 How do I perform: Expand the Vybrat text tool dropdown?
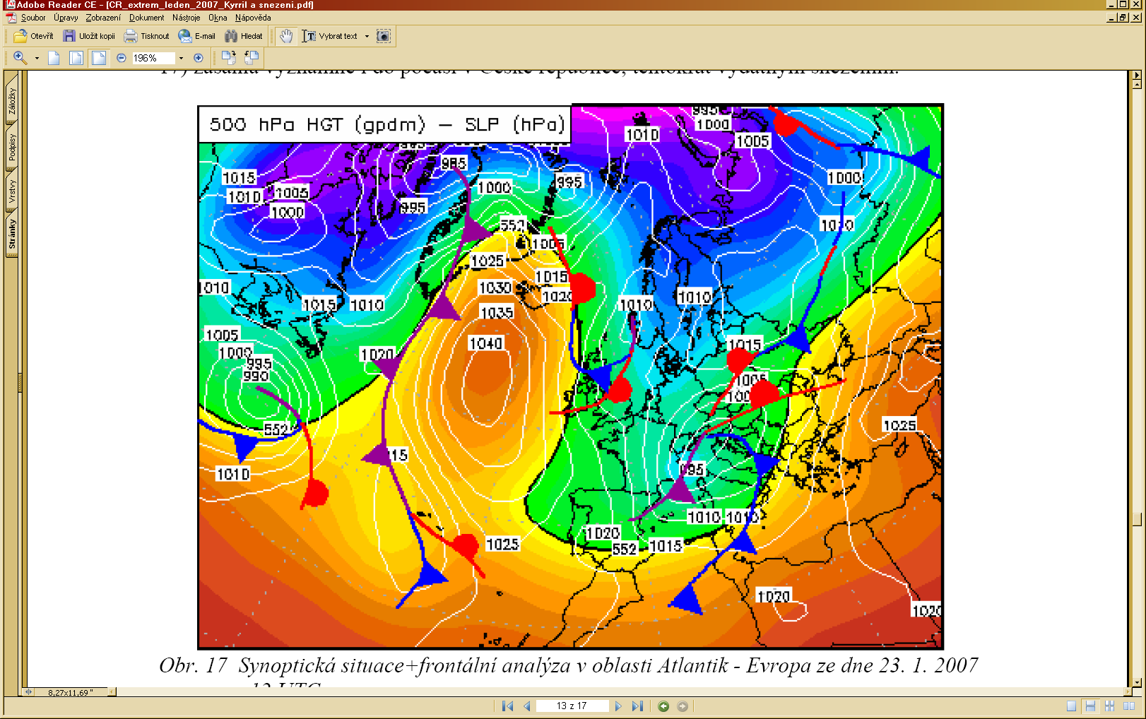coord(367,36)
